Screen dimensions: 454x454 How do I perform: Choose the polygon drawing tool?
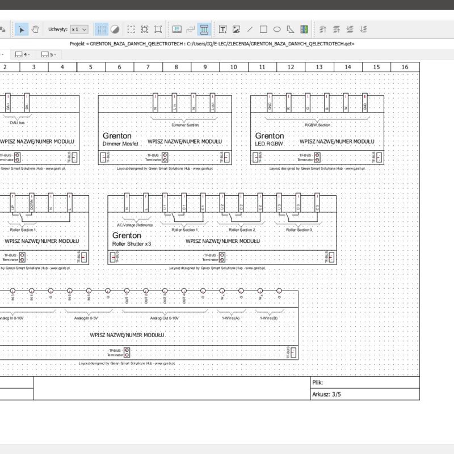[x=291, y=29]
